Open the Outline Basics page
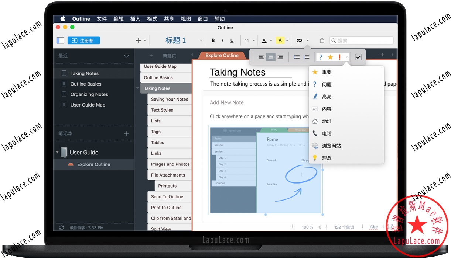The image size is (451, 258). [166, 77]
